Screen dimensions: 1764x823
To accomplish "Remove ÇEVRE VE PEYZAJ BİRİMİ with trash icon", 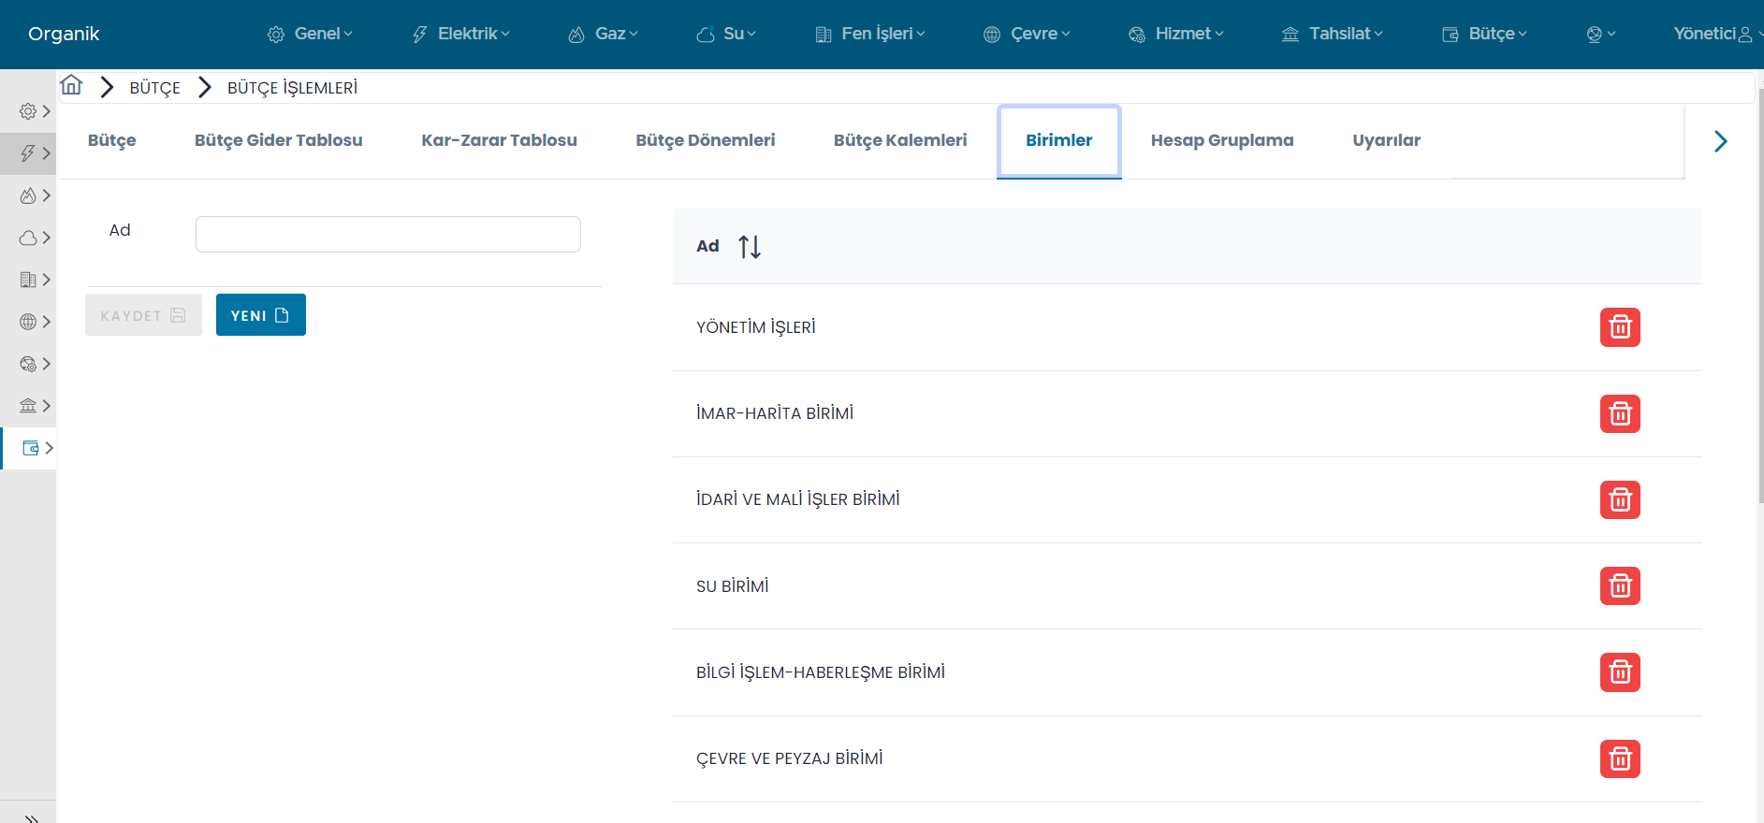I will pos(1619,758).
